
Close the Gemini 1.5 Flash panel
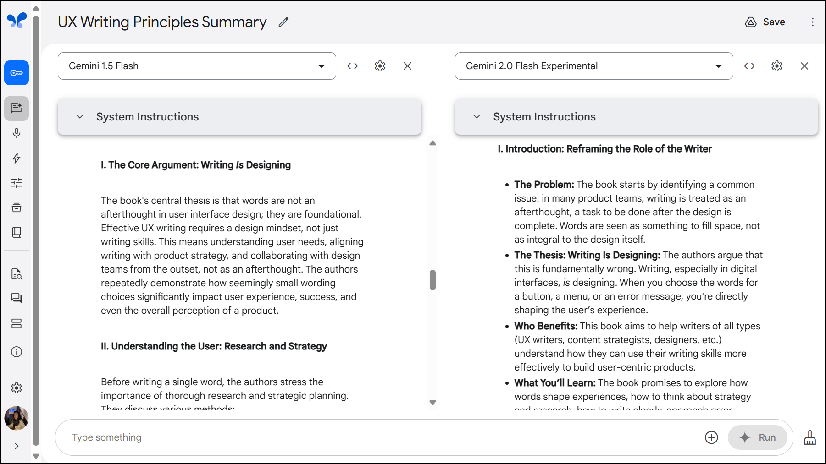pos(407,66)
